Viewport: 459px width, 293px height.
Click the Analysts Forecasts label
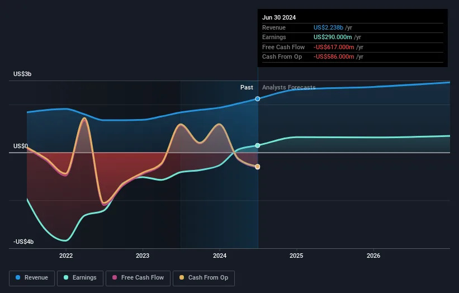[x=288, y=88]
